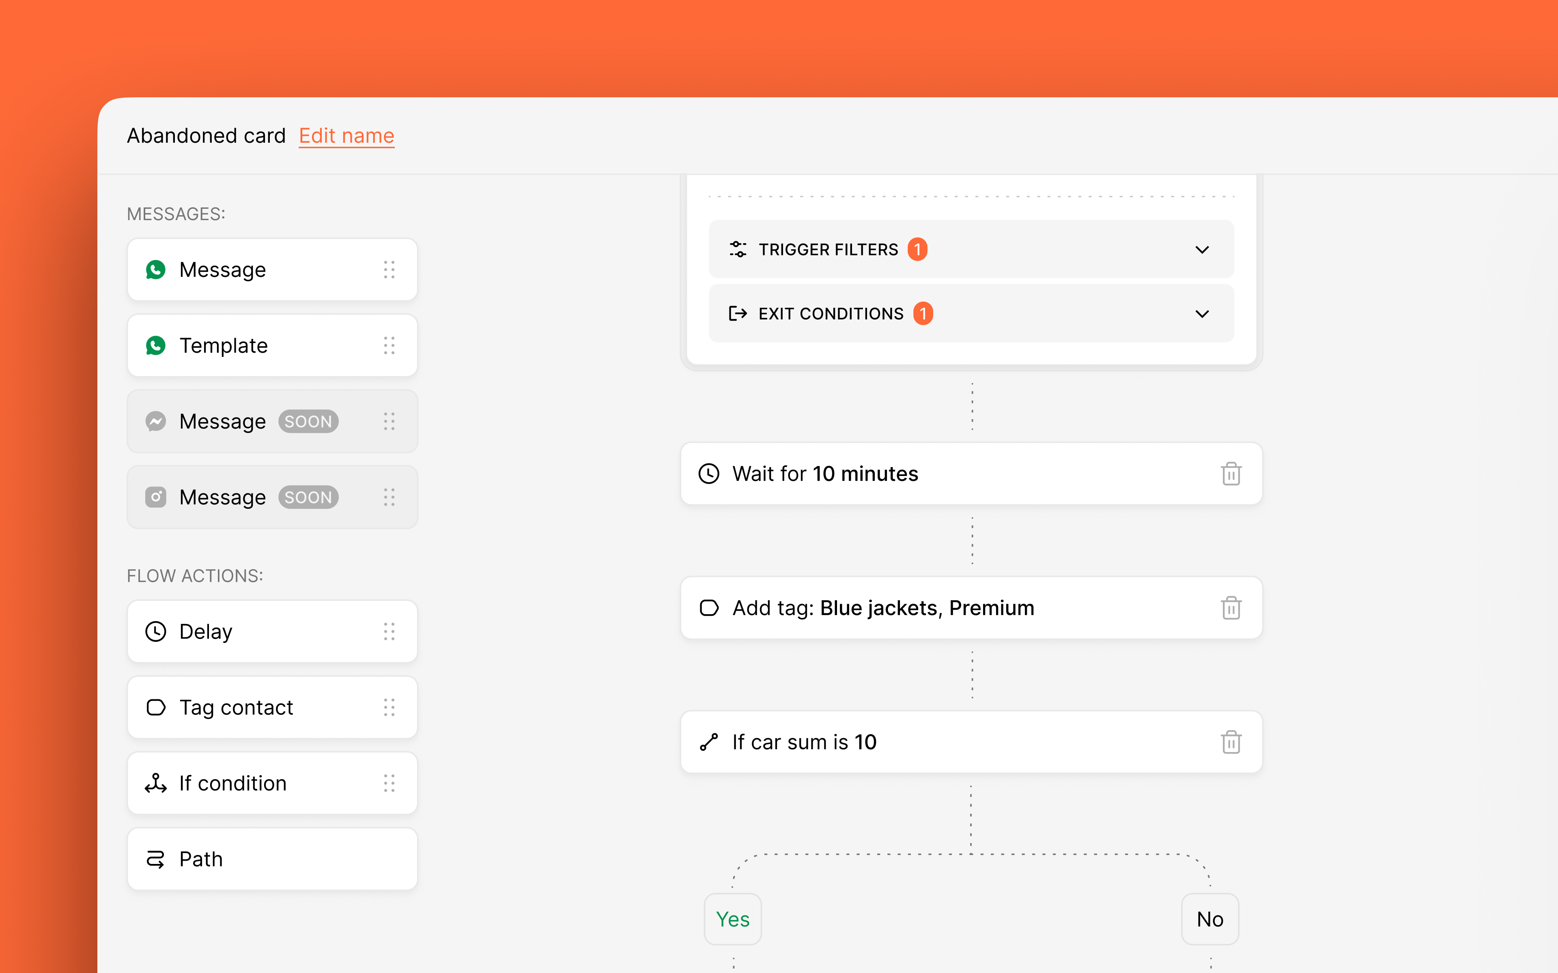Viewport: 1558px width, 973px height.
Task: Click the drag handle on the Instagram Message card
Action: pos(389,497)
